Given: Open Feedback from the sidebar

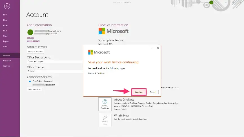Looking at the screenshot, I should pos(7,61).
